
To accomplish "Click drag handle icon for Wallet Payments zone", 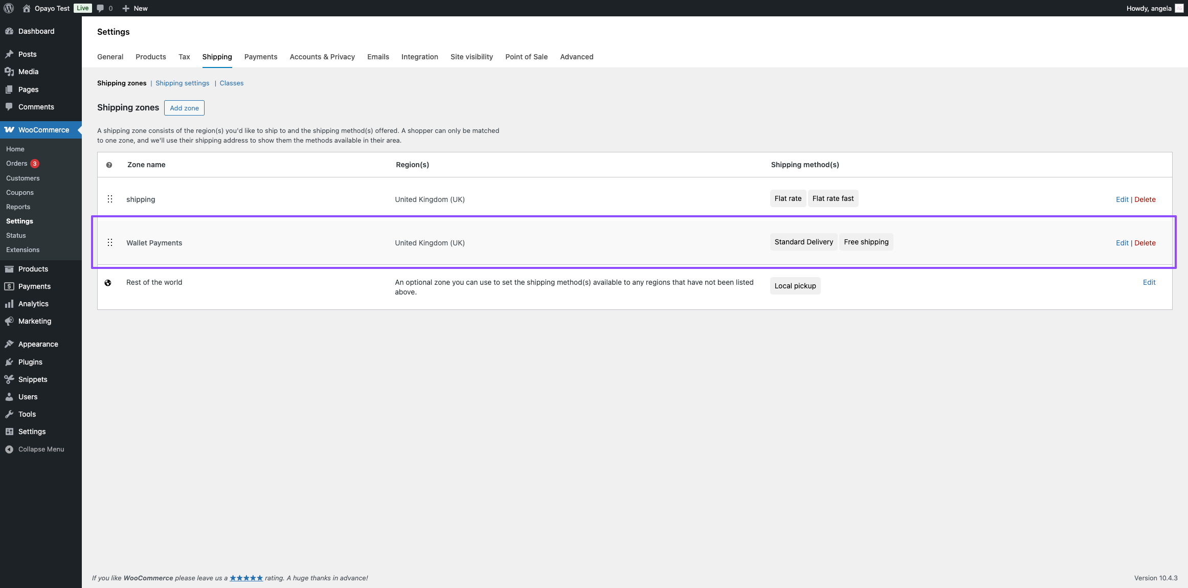I will tap(110, 242).
